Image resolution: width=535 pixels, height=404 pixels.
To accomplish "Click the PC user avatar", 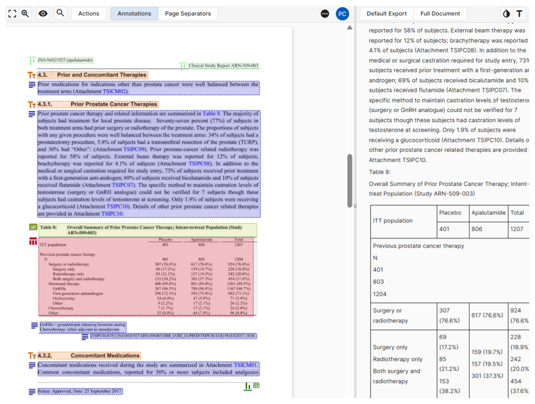I will click(x=342, y=14).
